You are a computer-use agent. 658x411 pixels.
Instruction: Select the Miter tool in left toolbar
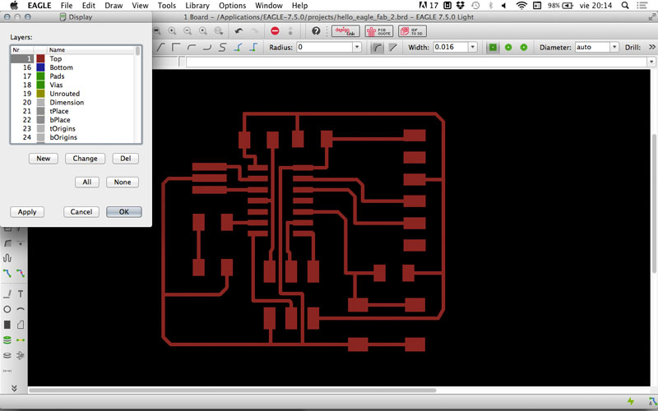pos(7,242)
